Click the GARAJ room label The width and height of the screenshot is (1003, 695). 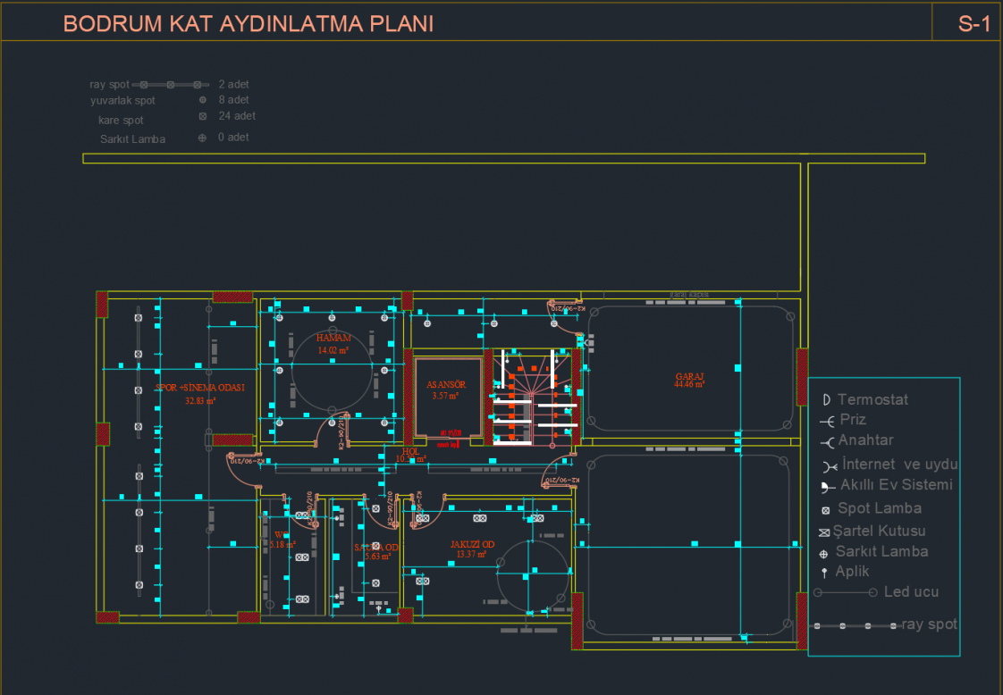coord(689,380)
